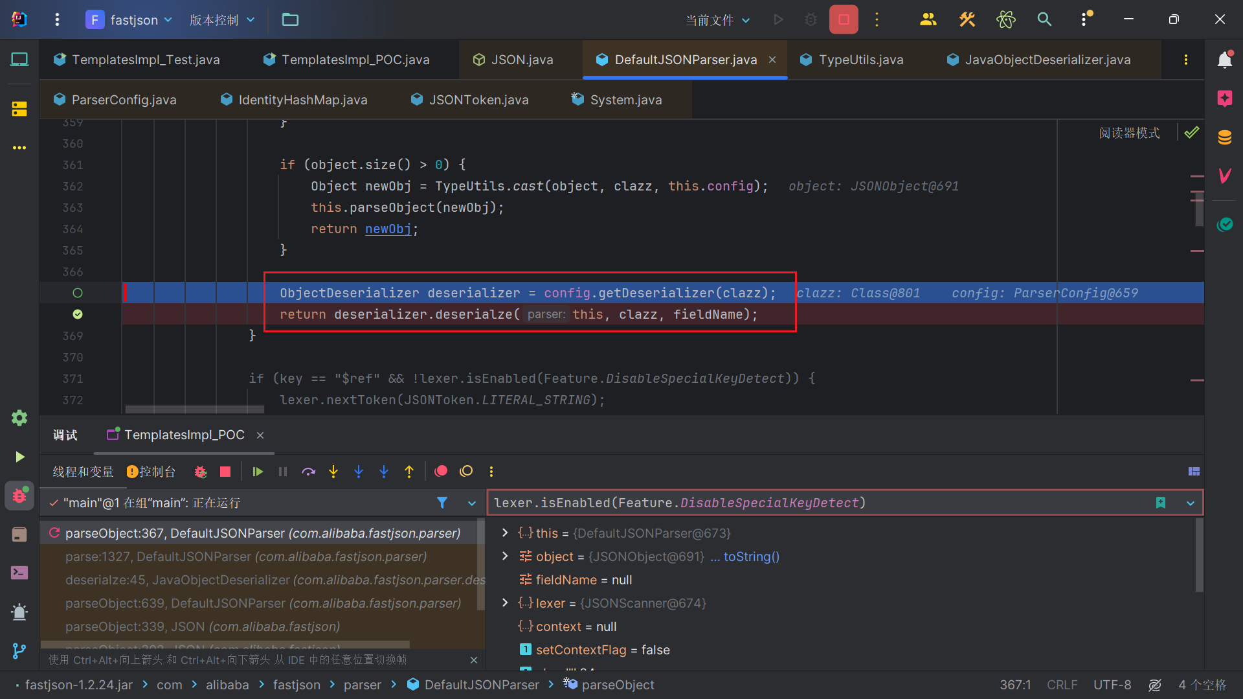The height and width of the screenshot is (699, 1243).
Task: Toggle Mute Breakpoints icon
Action: [466, 471]
